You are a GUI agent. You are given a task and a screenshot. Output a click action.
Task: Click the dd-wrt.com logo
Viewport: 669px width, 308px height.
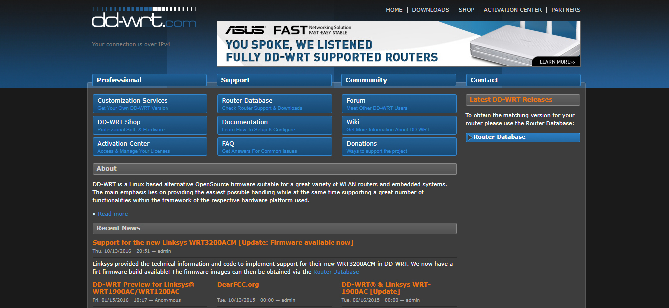(x=144, y=17)
